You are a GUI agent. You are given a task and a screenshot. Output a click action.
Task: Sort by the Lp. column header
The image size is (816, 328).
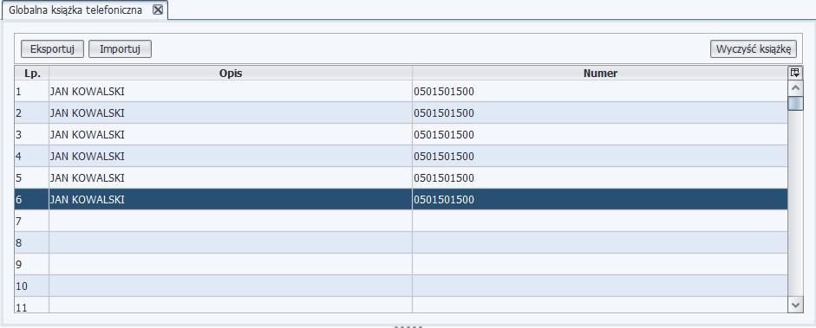(32, 74)
